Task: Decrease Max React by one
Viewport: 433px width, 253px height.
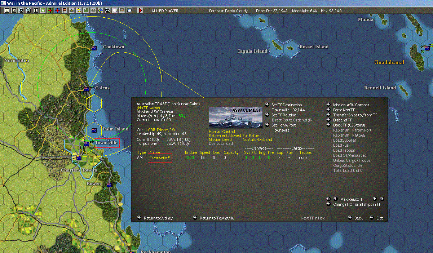Action: point(335,199)
